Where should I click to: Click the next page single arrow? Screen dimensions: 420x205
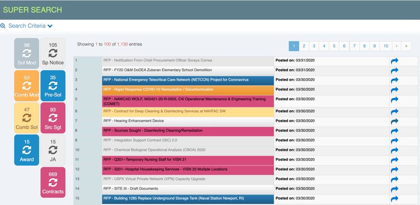(396, 46)
